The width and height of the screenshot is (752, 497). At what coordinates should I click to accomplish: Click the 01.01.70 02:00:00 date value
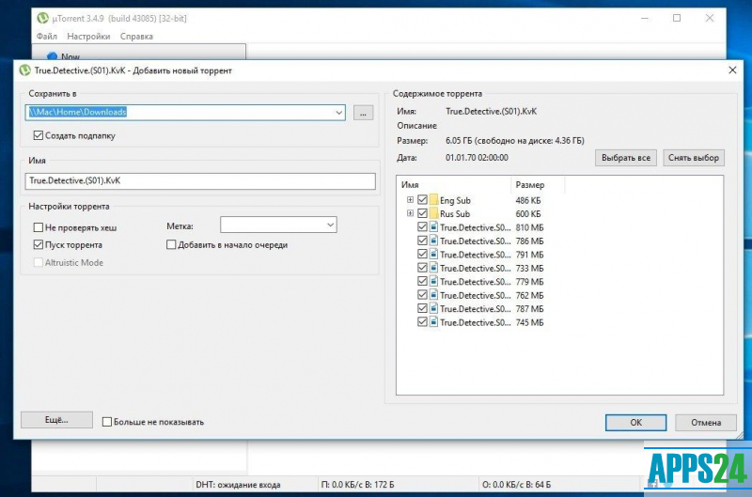point(477,158)
